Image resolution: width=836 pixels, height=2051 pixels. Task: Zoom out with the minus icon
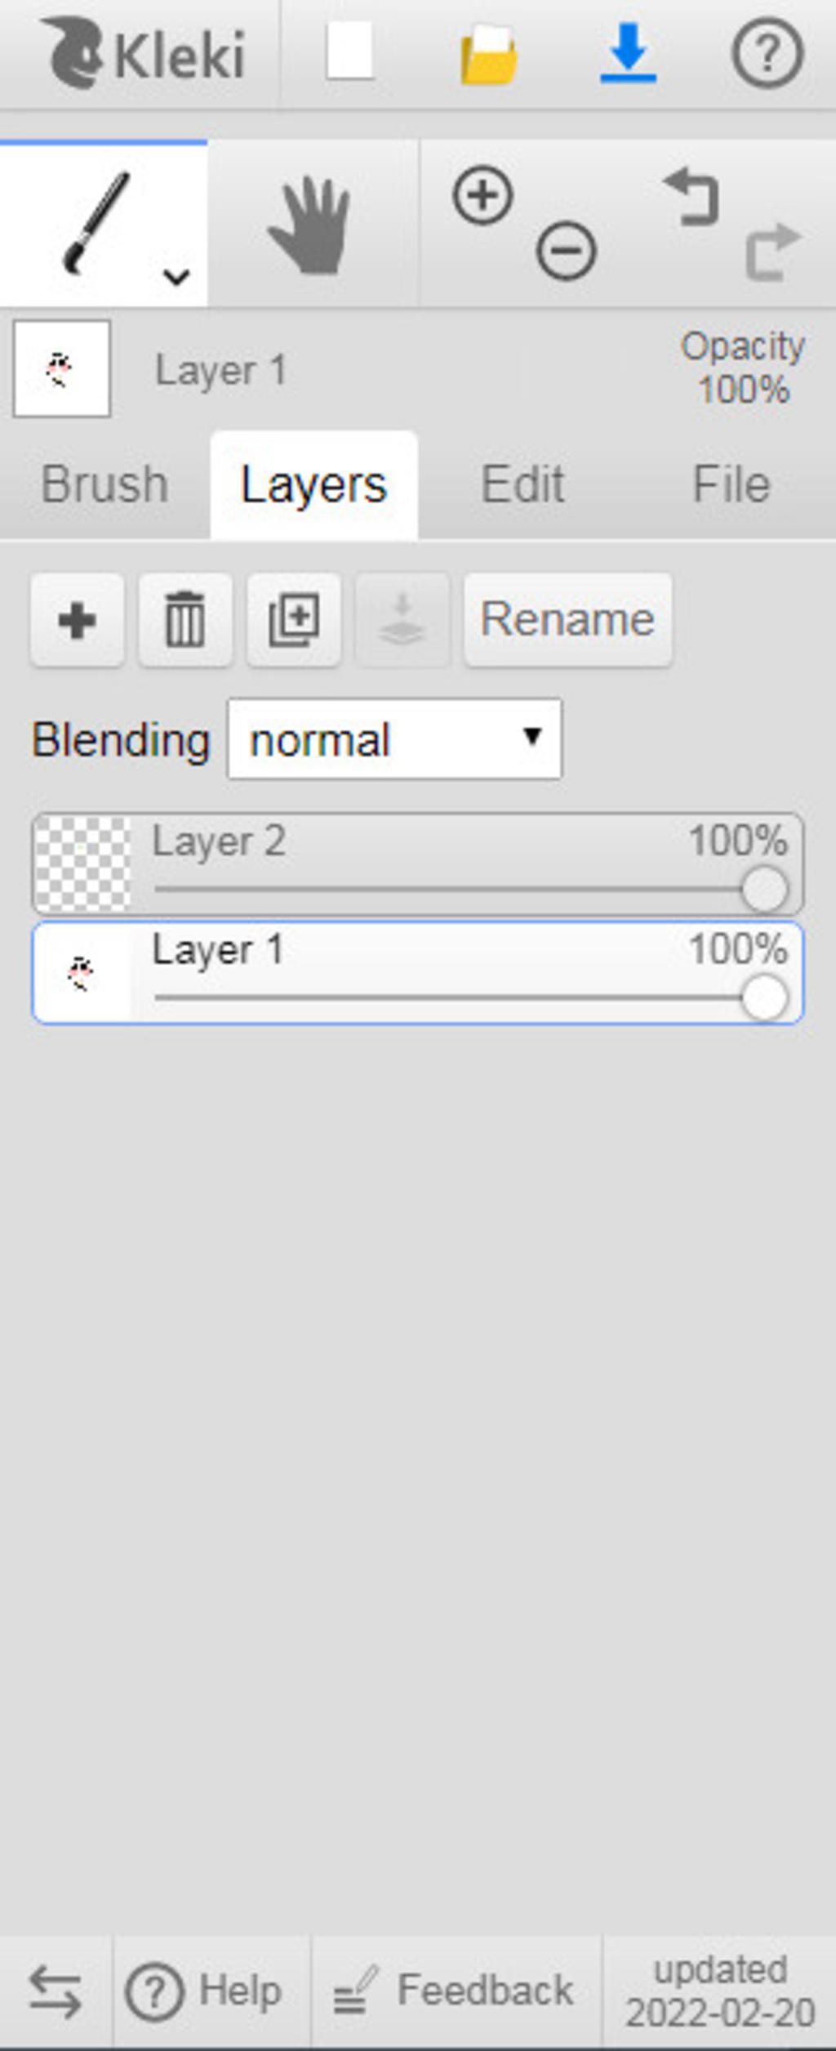(566, 251)
